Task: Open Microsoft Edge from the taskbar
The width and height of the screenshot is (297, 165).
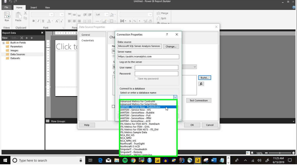Action: point(100,160)
